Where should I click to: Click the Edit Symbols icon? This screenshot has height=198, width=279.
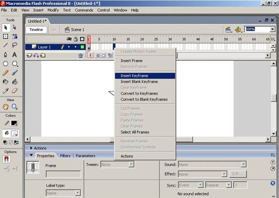pyautogui.click(x=238, y=30)
